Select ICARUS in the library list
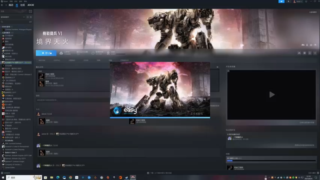The height and width of the screenshot is (180, 320). tap(10, 128)
